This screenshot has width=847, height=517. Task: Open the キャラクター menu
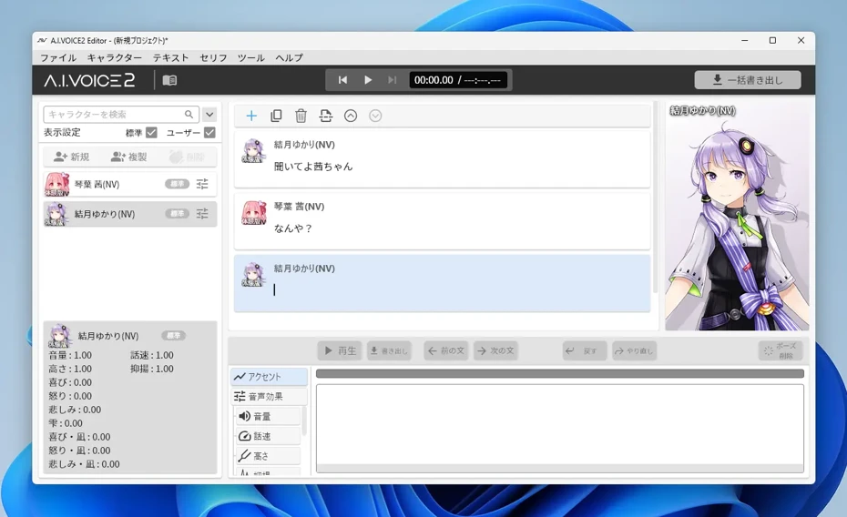[115, 57]
